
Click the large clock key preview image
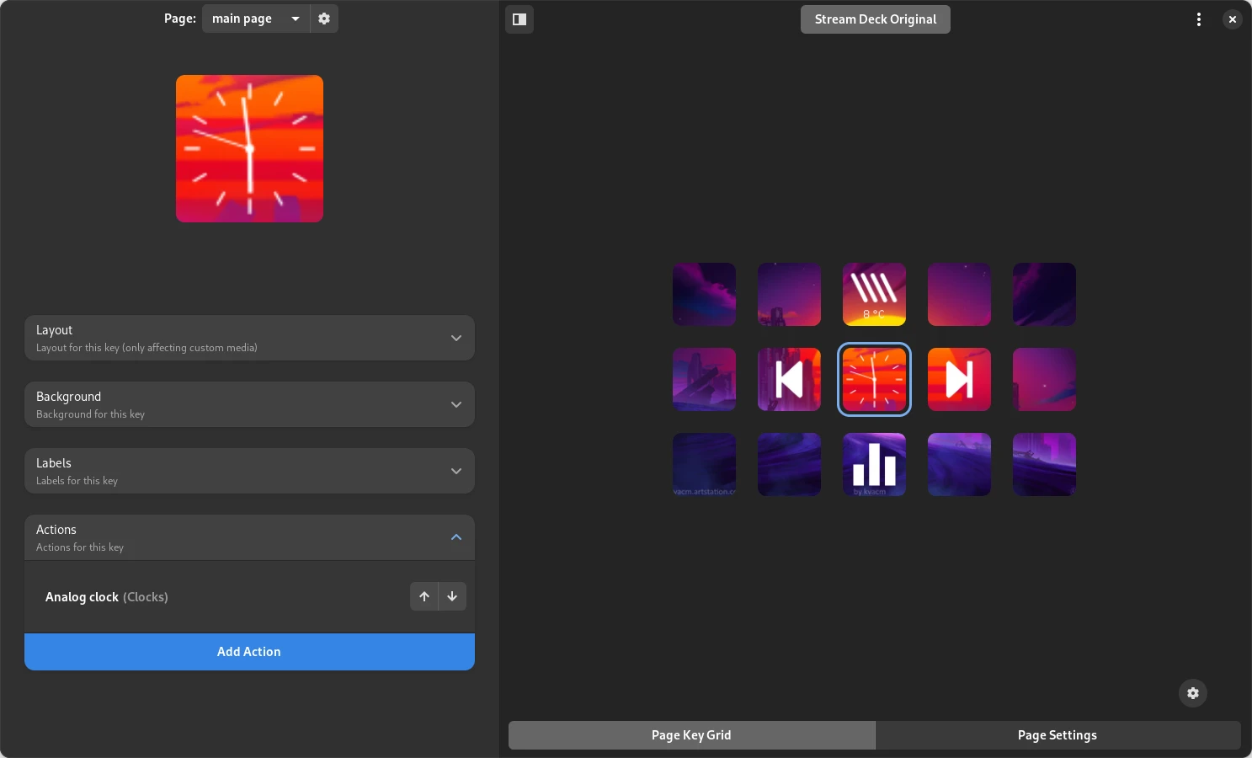[249, 148]
